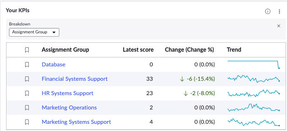Open the three-dot options menu for Your KPIs
The image size is (287, 131).
[x=279, y=11]
